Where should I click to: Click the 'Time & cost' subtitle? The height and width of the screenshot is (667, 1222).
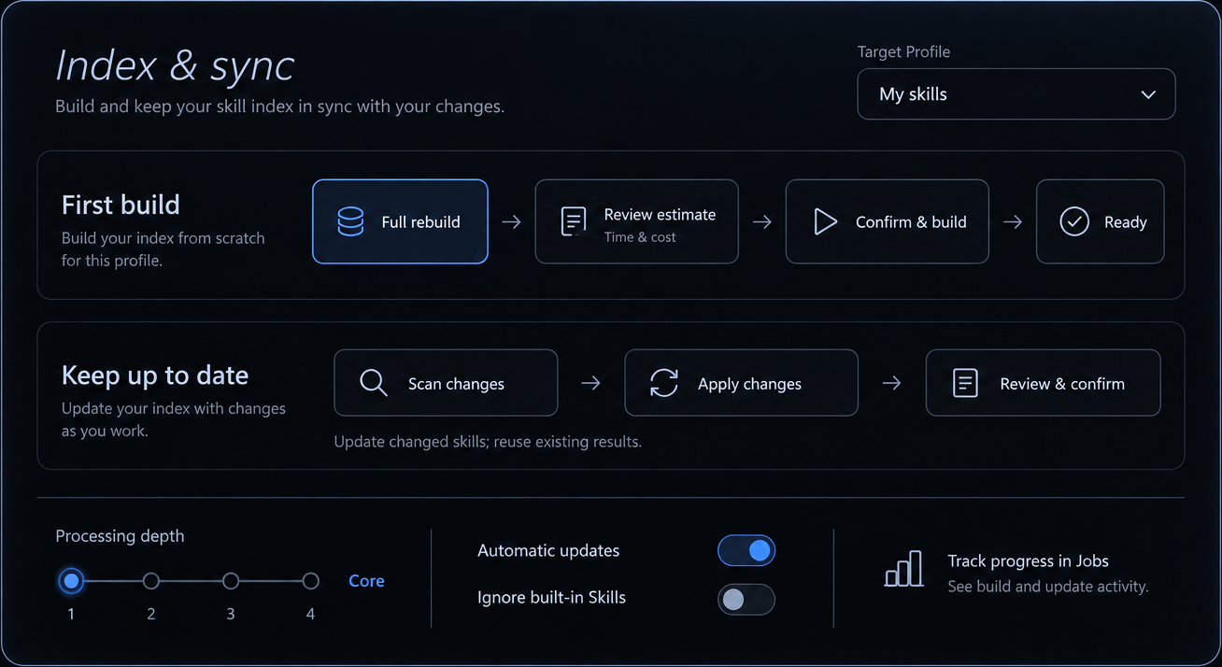point(640,237)
